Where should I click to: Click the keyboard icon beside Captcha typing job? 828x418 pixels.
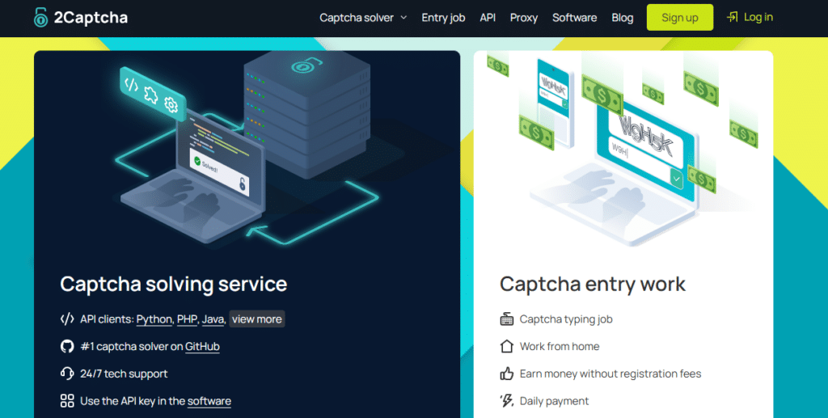[x=506, y=319]
